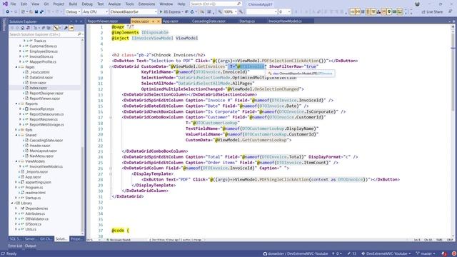Click the editor split view plus button
Viewport: 457px width, 257px height.
[453, 27]
